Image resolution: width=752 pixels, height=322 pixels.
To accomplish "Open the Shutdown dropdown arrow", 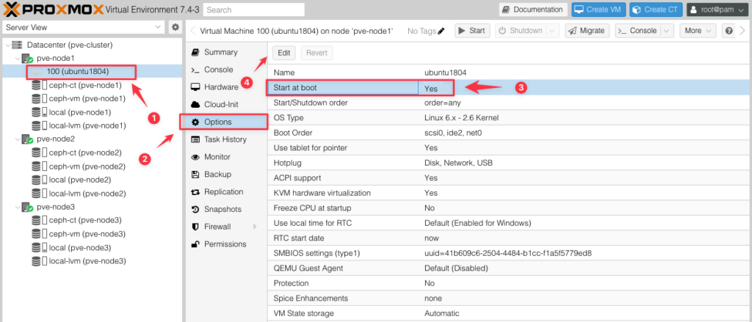I will tap(552, 31).
